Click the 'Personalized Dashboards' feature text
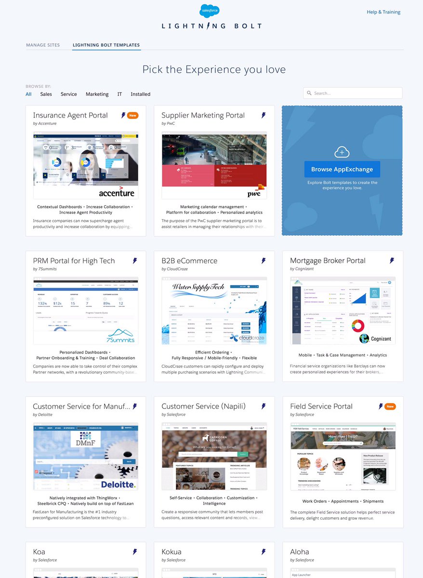Image resolution: width=423 pixels, height=578 pixels. click(x=86, y=353)
